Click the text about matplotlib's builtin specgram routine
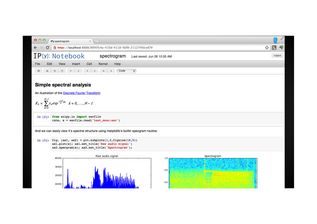The height and width of the screenshot is (224, 317). 96,131
